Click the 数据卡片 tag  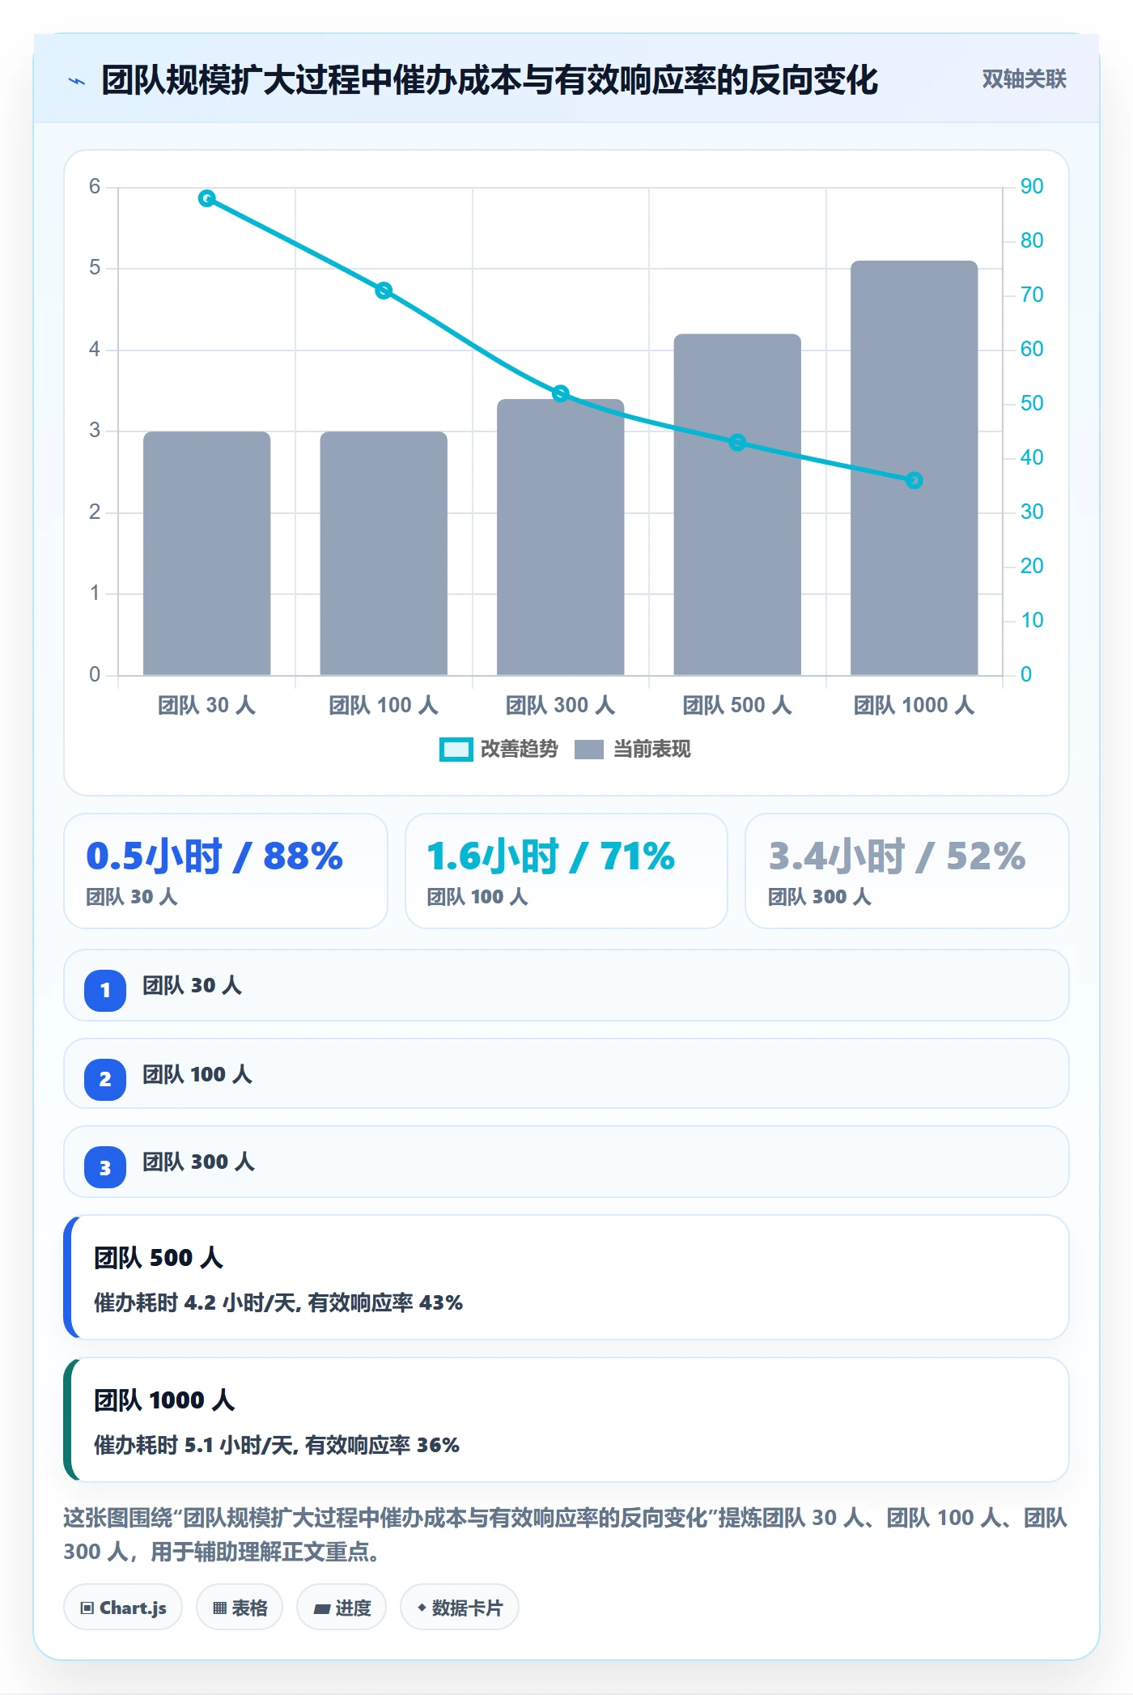[460, 1608]
